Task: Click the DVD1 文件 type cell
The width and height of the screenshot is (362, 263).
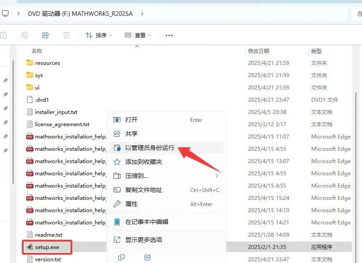Action: pyautogui.click(x=324, y=100)
